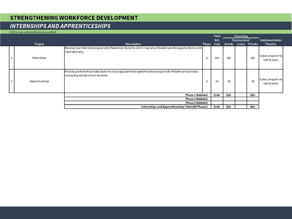
Task: Select the Project column header
Action: [39, 44]
